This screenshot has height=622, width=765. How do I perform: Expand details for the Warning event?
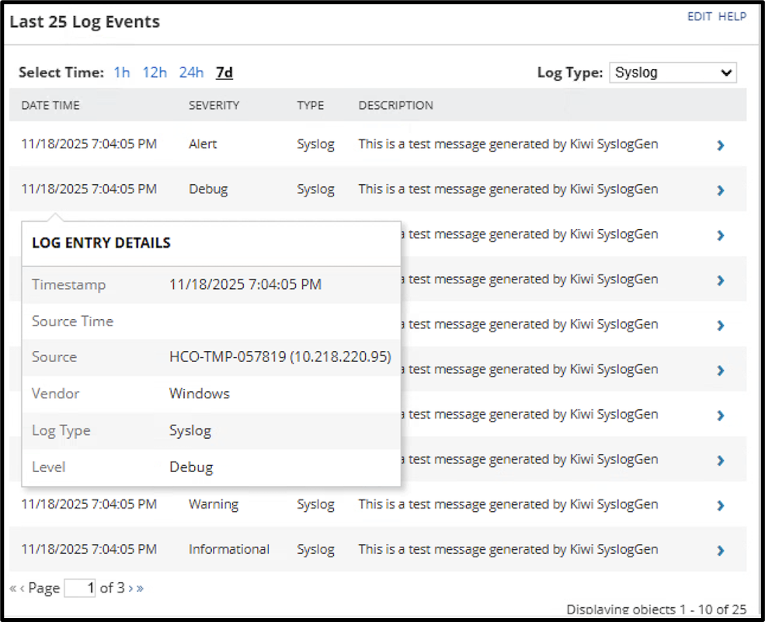[x=720, y=504]
